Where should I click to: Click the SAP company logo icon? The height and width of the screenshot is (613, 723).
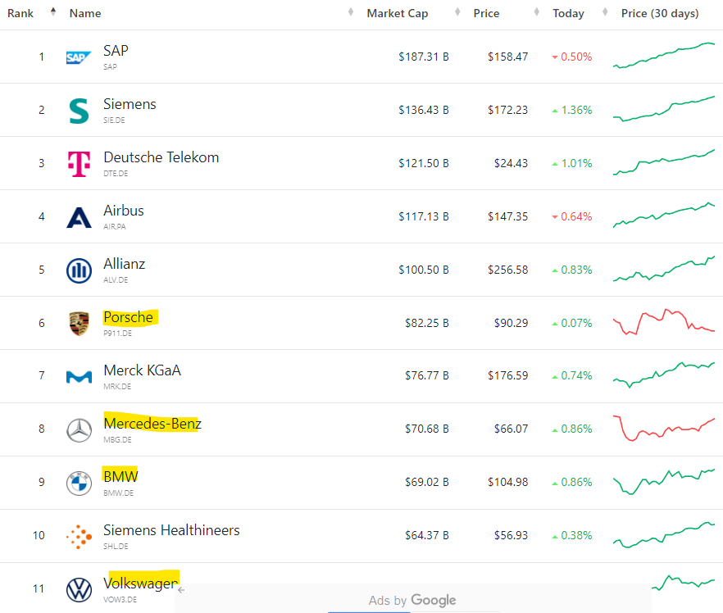79,57
